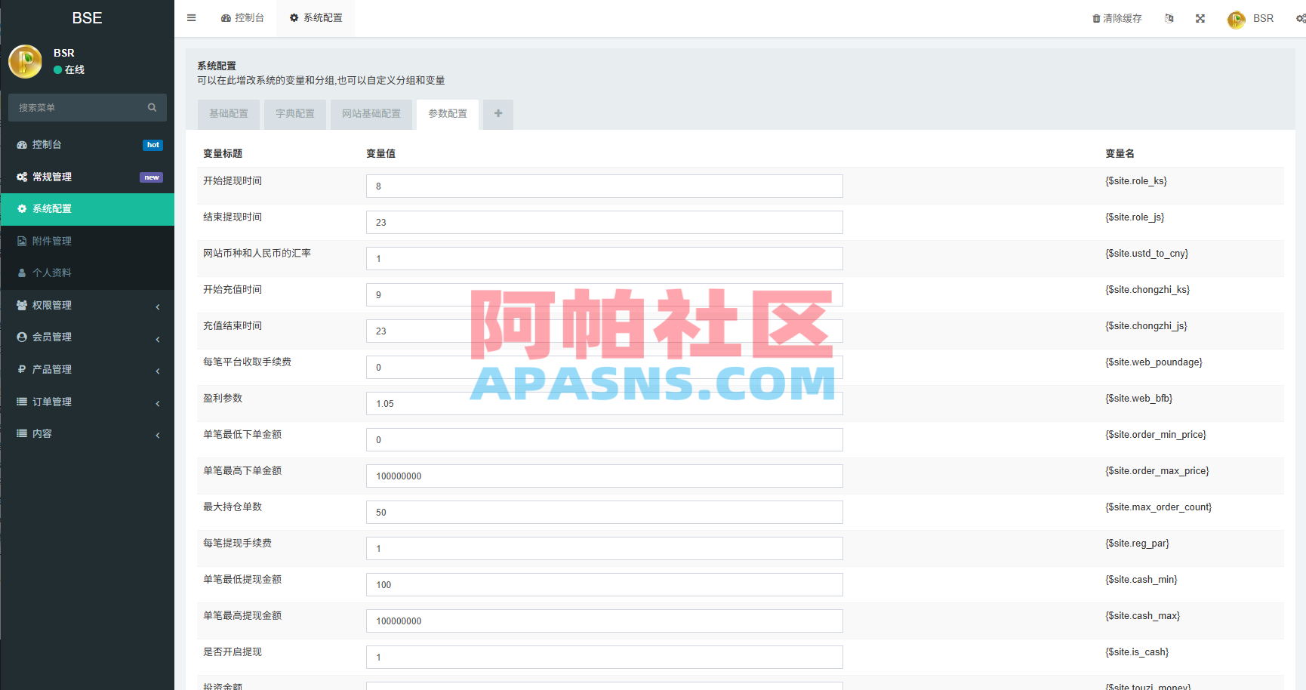Click the plus tab to add a group

[x=498, y=114]
